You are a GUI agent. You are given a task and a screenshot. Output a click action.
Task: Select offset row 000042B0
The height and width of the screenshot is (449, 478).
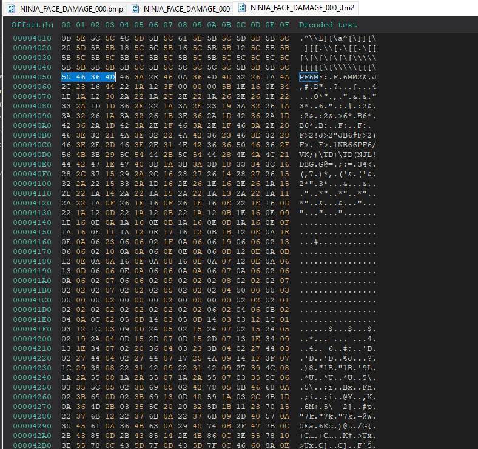(x=32, y=445)
